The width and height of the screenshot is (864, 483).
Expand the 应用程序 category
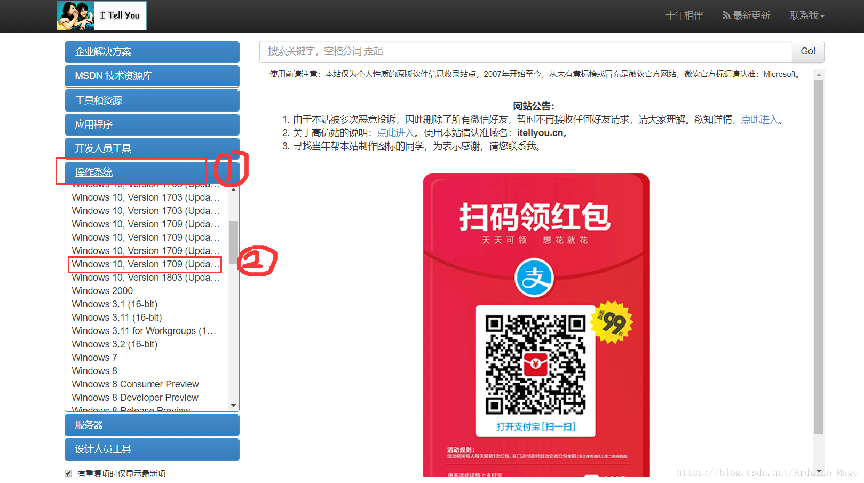coord(152,124)
